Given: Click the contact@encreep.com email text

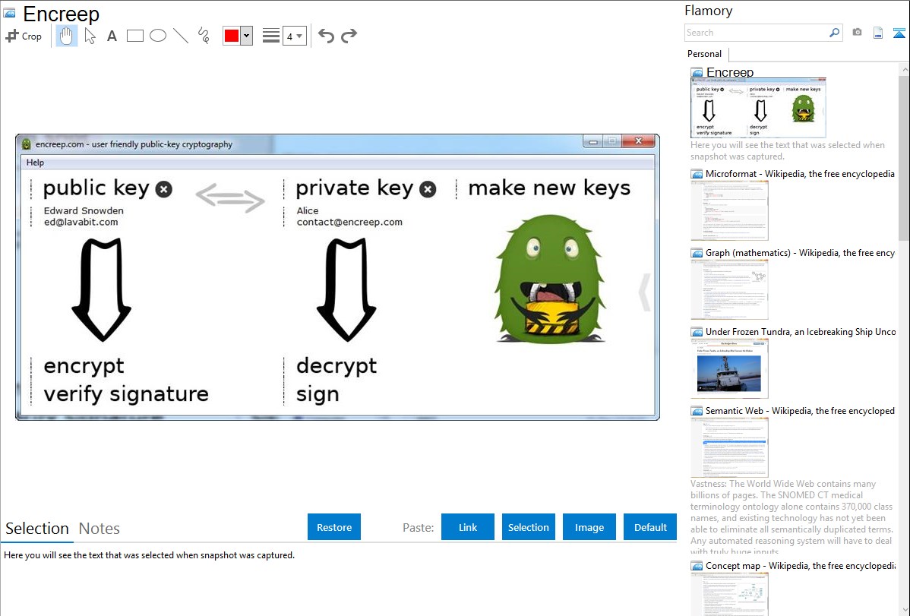Looking at the screenshot, I should click(x=349, y=222).
